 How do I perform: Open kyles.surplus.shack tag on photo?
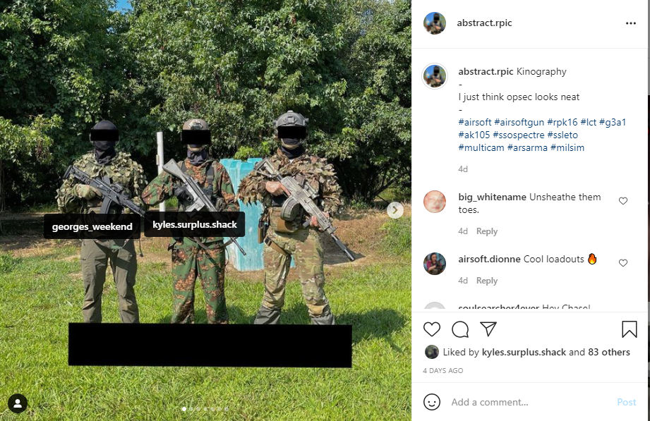coord(194,224)
